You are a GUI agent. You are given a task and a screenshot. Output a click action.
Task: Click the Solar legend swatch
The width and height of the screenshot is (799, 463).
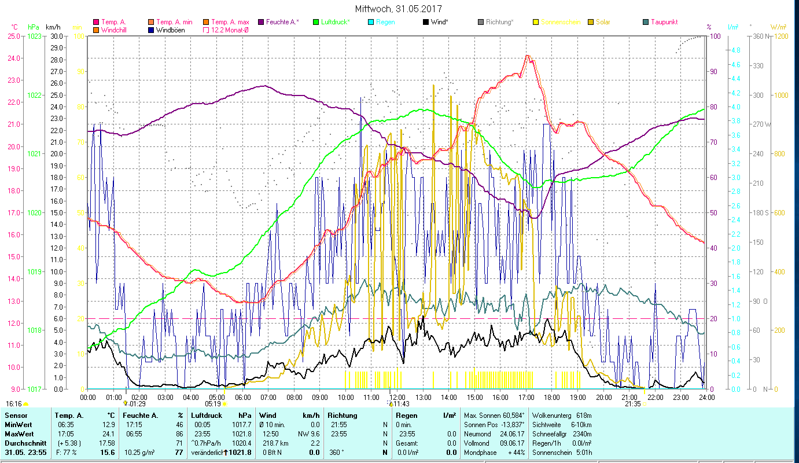pyautogui.click(x=591, y=22)
